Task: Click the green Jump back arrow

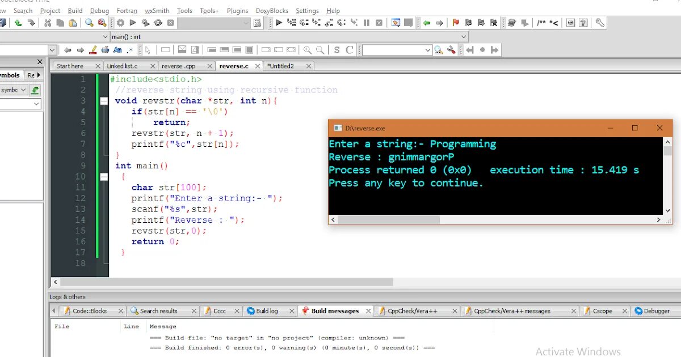Action: (x=426, y=23)
